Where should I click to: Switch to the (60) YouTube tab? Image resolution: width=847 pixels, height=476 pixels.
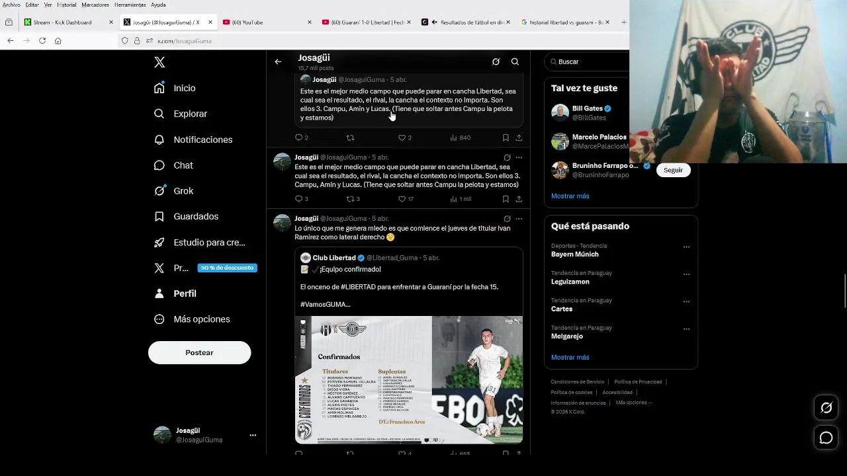click(x=266, y=22)
